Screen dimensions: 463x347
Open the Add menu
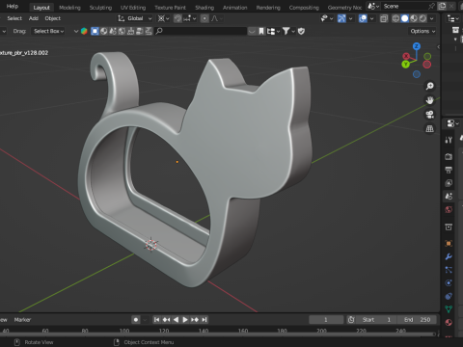[34, 18]
